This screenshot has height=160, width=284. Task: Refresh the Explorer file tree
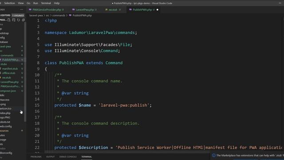(19, 20)
